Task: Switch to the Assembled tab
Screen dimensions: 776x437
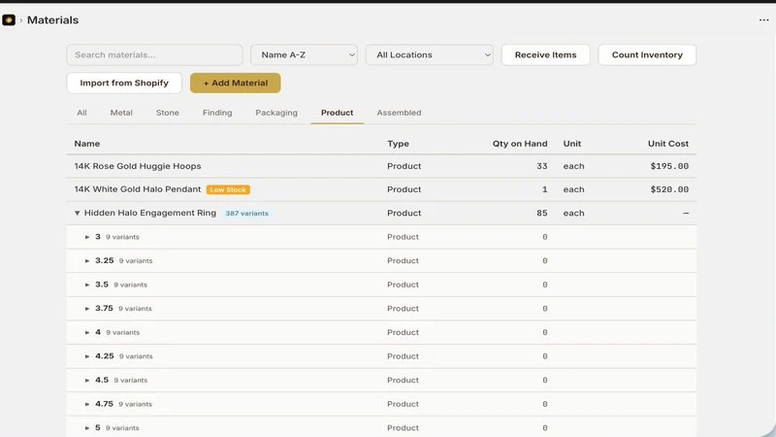Action: point(399,113)
